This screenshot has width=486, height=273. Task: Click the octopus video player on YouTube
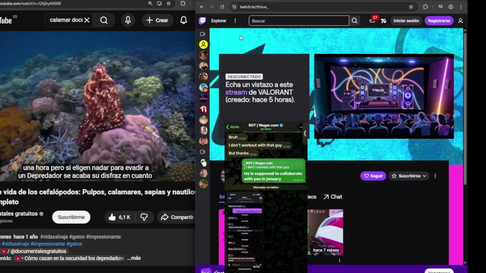click(98, 106)
